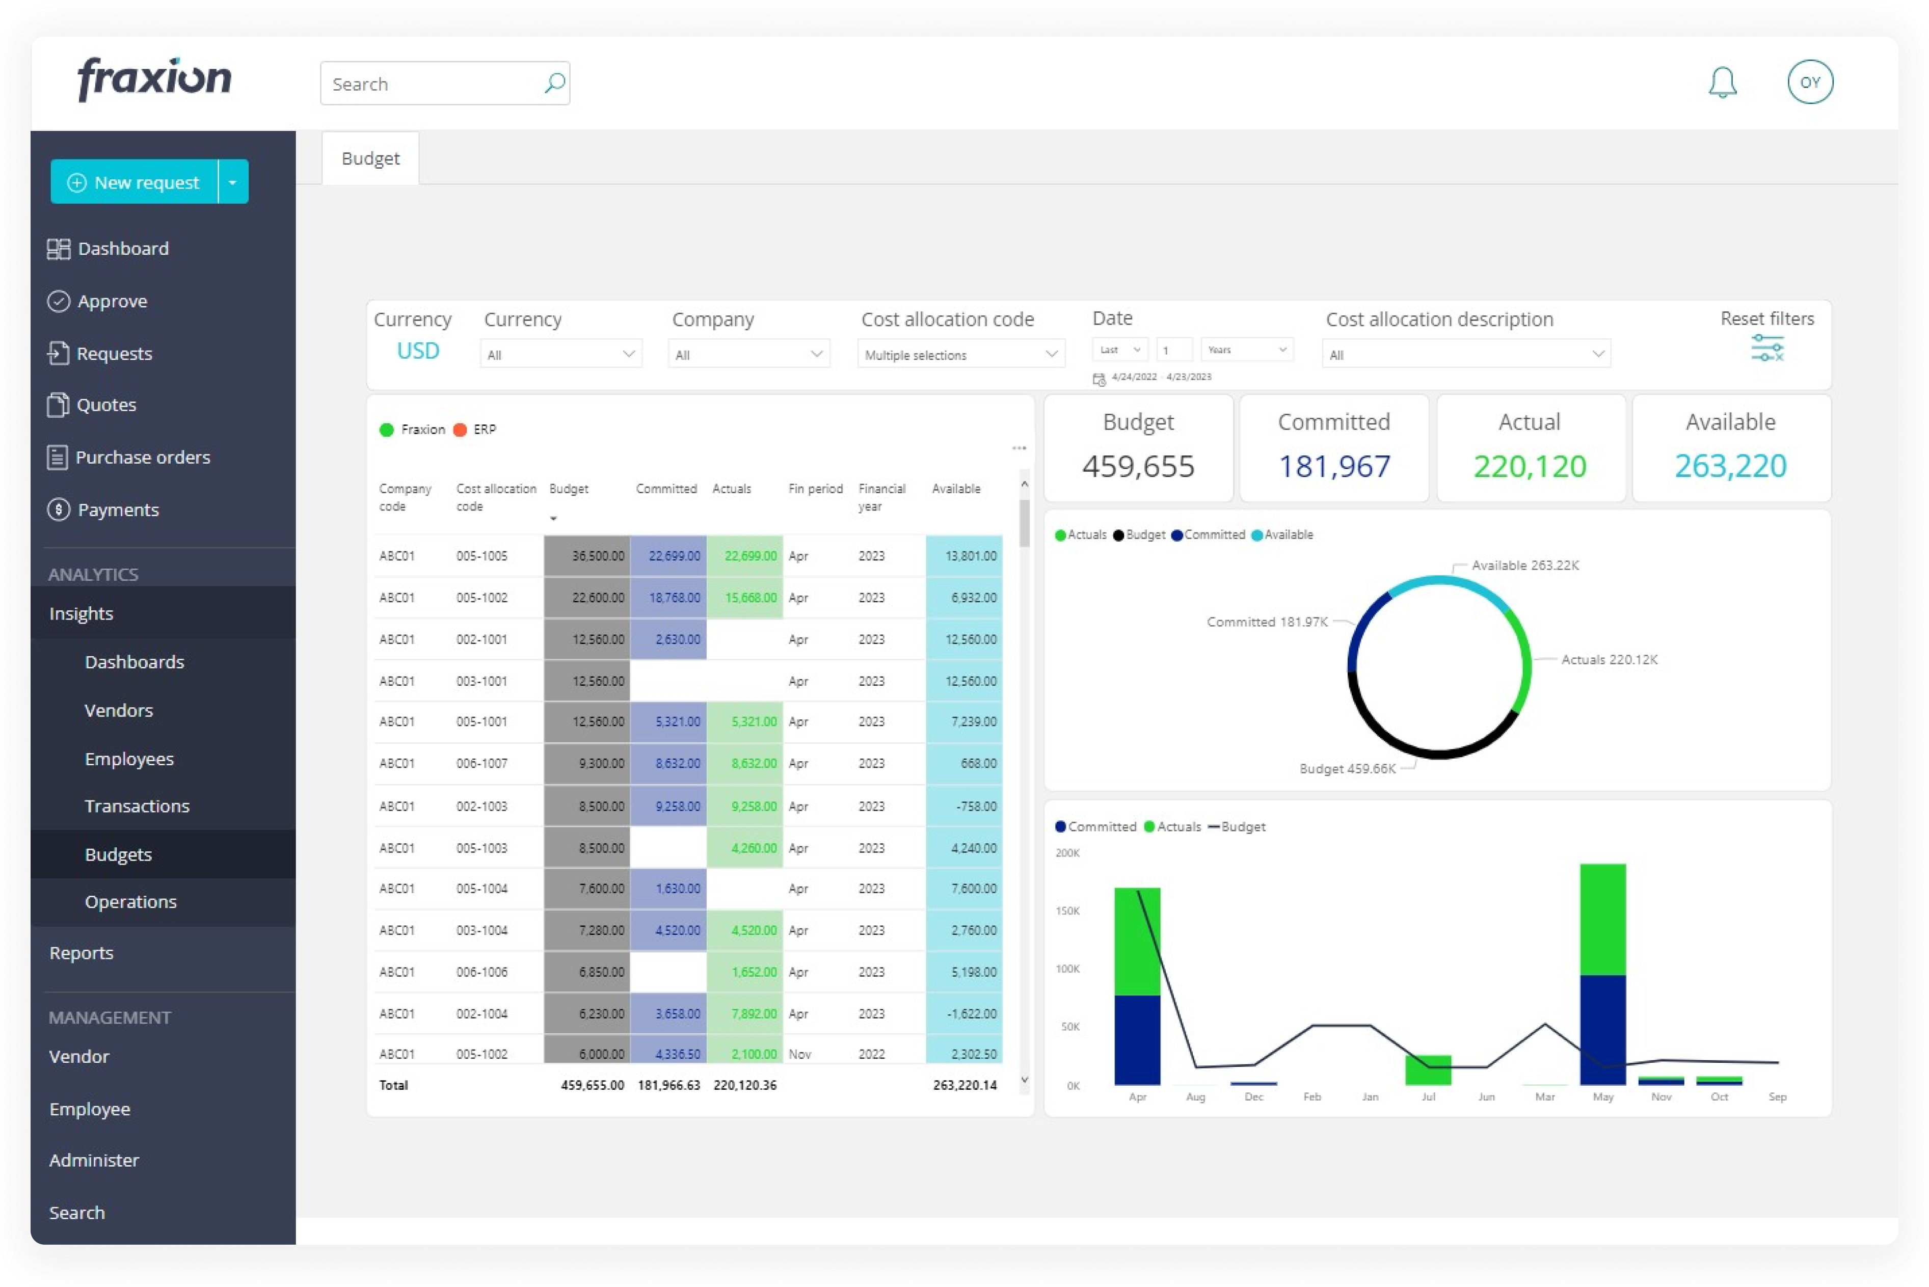Screen dimensions: 1929x1287
Task: Toggle the Fraxion legend item
Action: pyautogui.click(x=412, y=430)
